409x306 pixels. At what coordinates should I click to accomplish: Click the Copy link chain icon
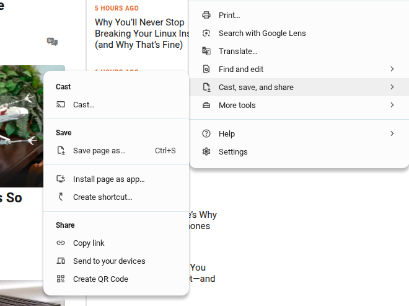61,243
